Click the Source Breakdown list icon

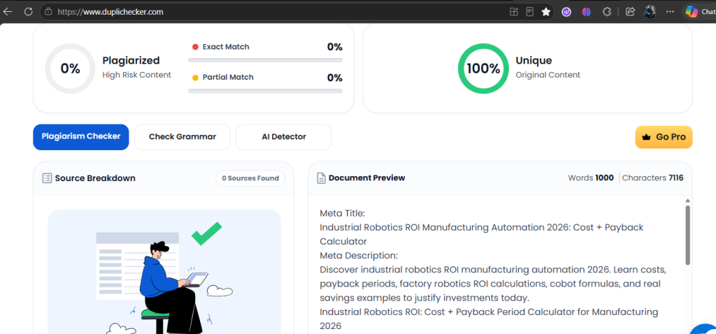coord(47,178)
